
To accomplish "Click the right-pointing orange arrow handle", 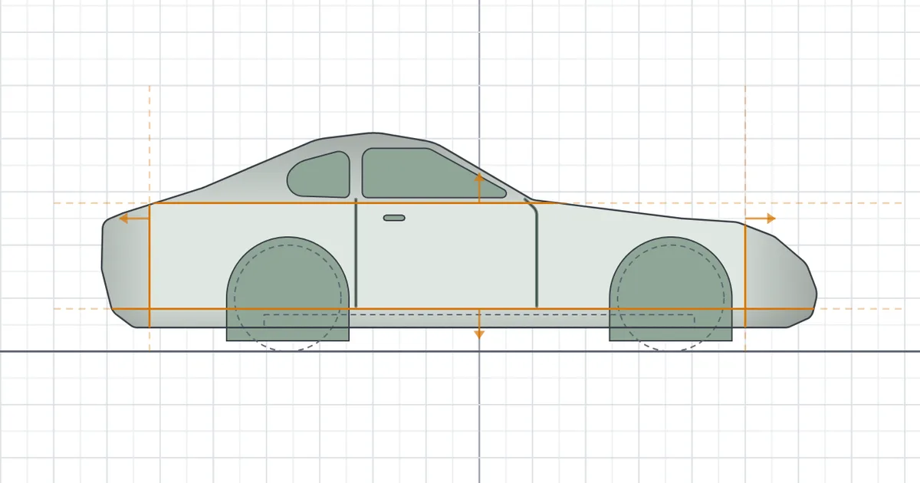I will click(x=761, y=219).
